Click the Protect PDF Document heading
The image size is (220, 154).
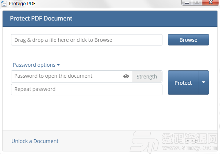click(x=41, y=18)
